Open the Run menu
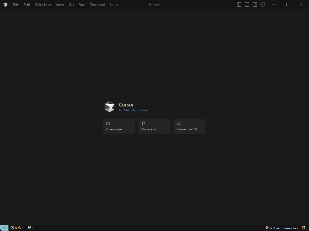 82,5
